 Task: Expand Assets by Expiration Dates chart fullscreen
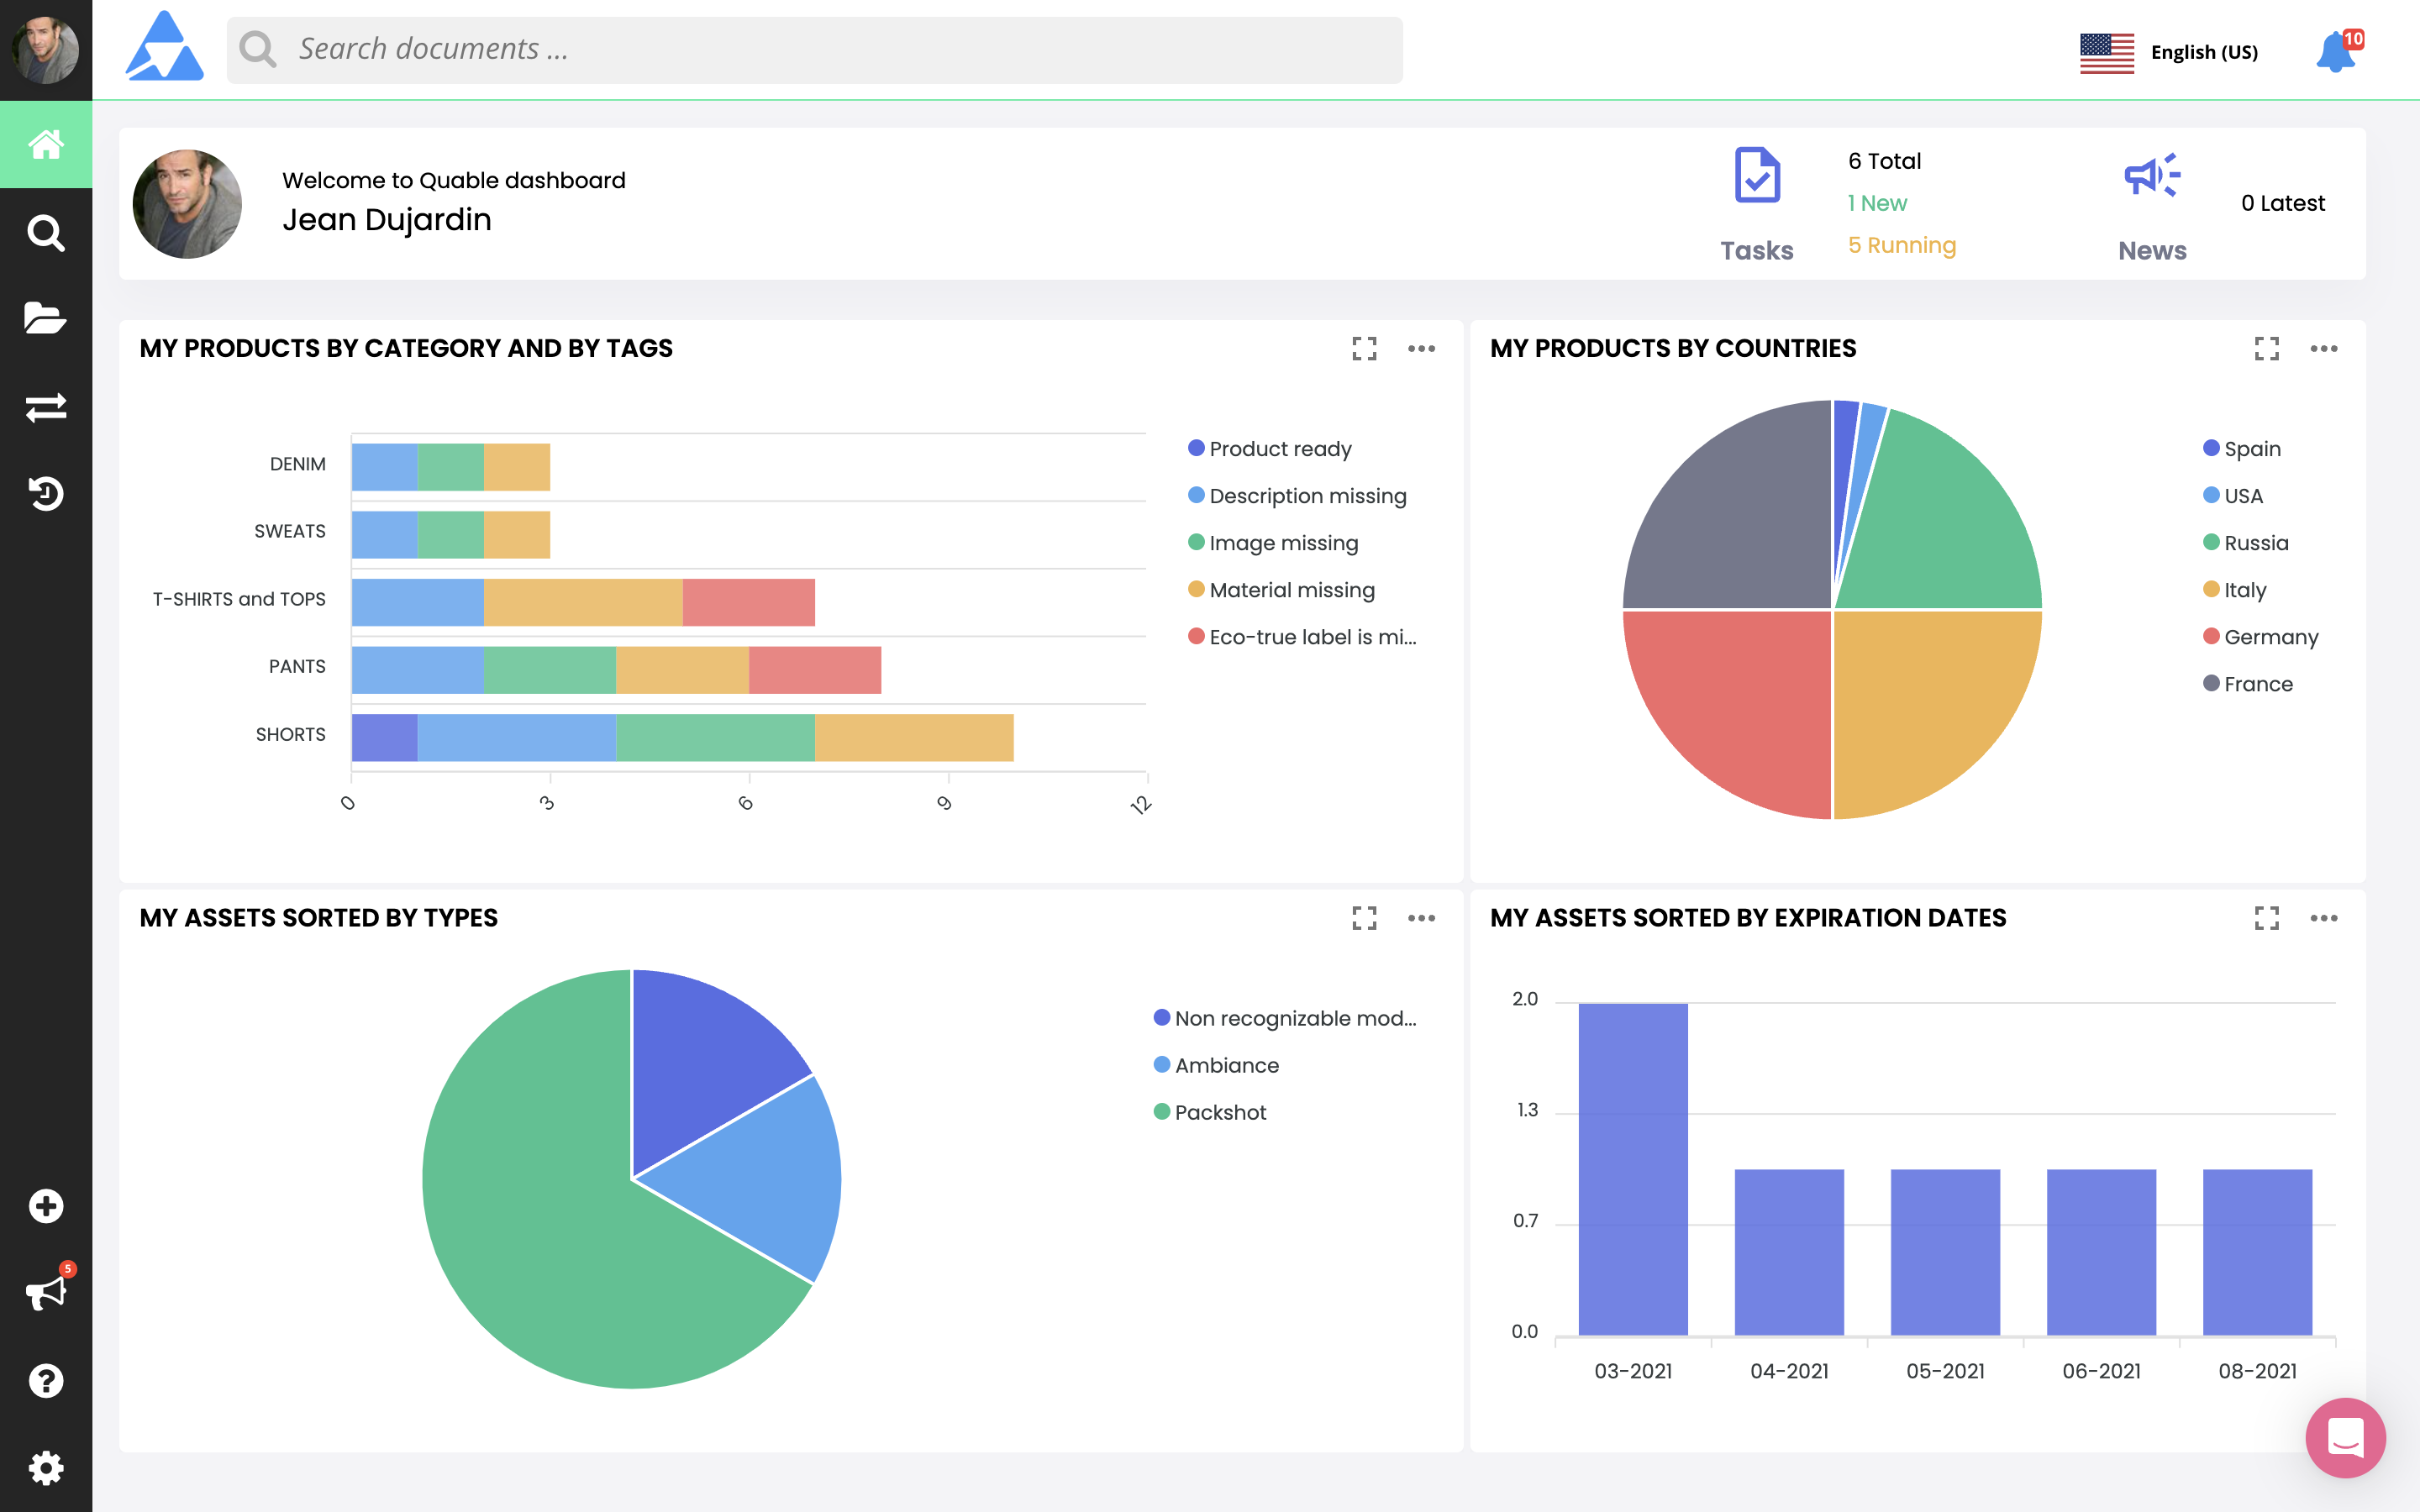click(x=2267, y=918)
